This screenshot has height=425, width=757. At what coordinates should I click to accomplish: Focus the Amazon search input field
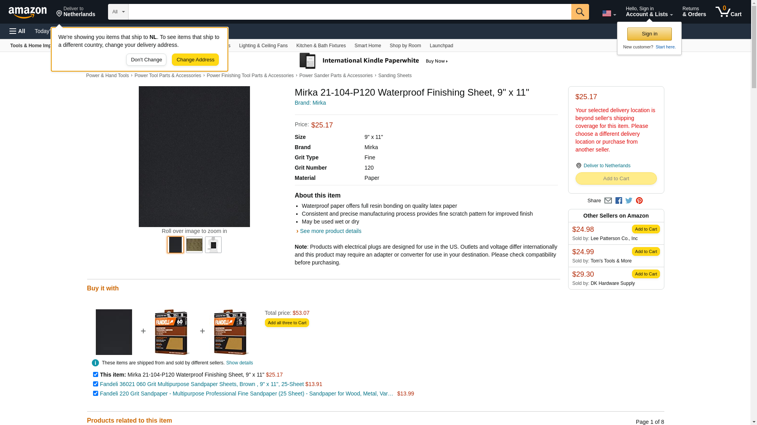click(x=350, y=12)
